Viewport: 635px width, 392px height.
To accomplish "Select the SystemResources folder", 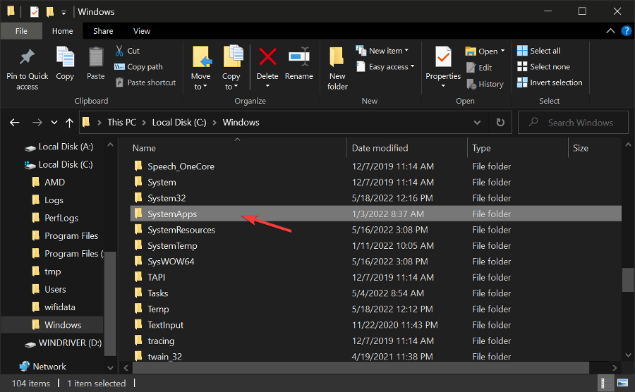I will coord(375,230).
